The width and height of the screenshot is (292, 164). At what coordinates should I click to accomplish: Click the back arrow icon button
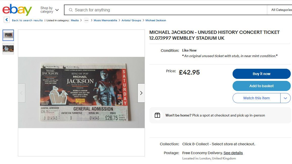[x=7, y=20]
